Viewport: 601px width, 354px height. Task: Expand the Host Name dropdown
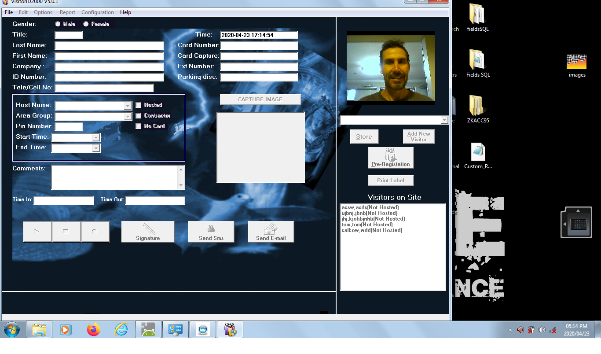[128, 106]
